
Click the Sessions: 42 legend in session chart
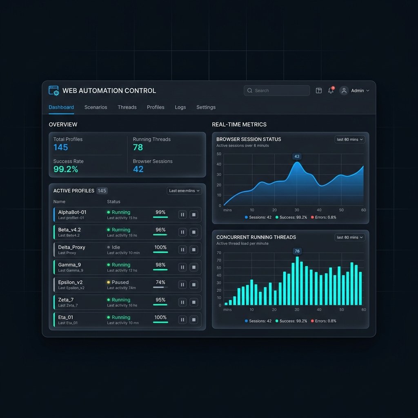258,217
